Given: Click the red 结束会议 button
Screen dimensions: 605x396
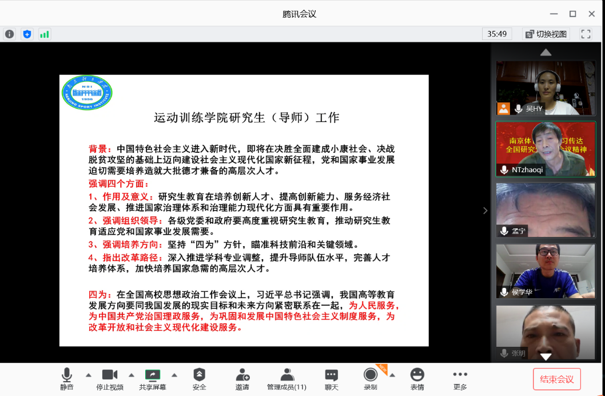Looking at the screenshot, I should pos(557,379).
